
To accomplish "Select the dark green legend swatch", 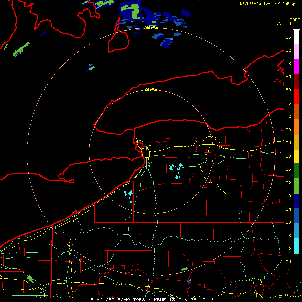I will pyautogui.click(x=296, y=171).
